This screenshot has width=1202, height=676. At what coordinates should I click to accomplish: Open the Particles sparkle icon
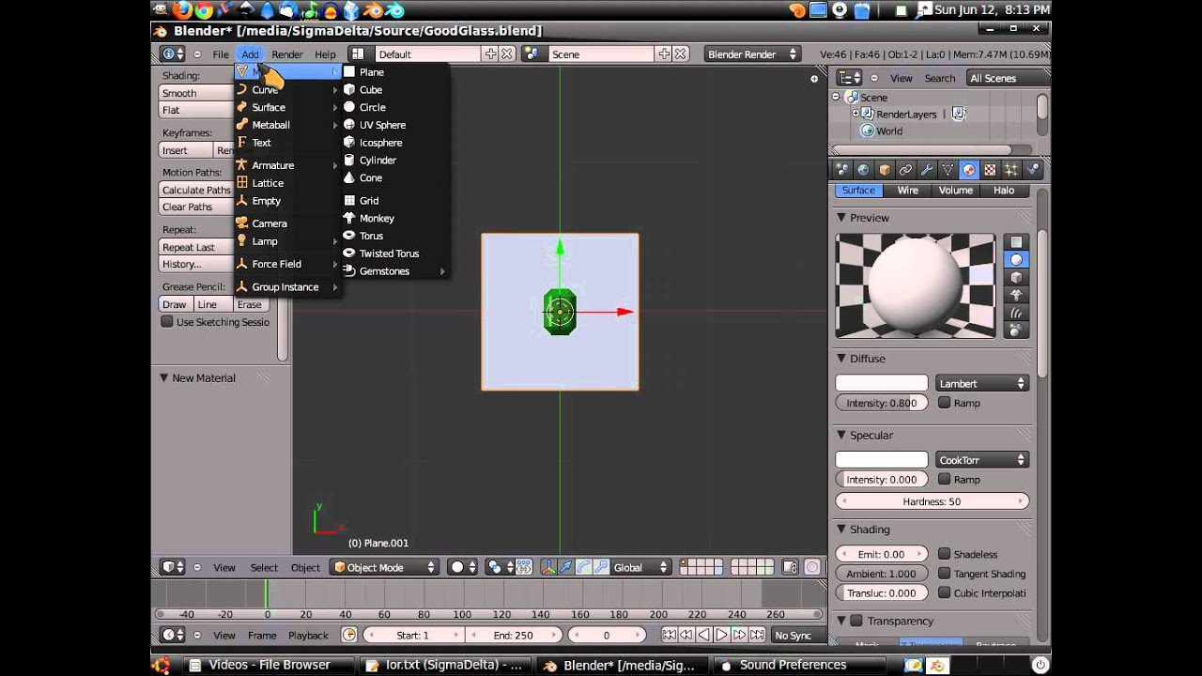tap(1010, 170)
